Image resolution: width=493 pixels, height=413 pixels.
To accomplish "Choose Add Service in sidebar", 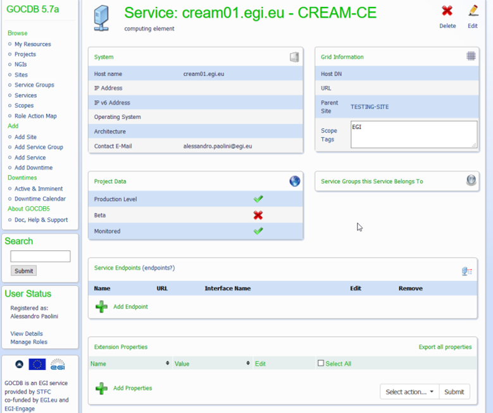I will (x=30, y=157).
